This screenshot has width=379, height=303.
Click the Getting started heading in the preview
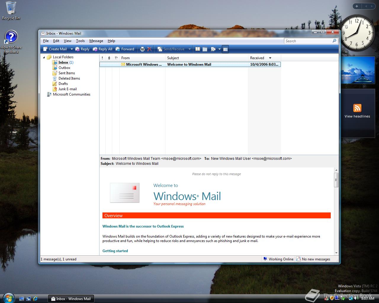115,251
